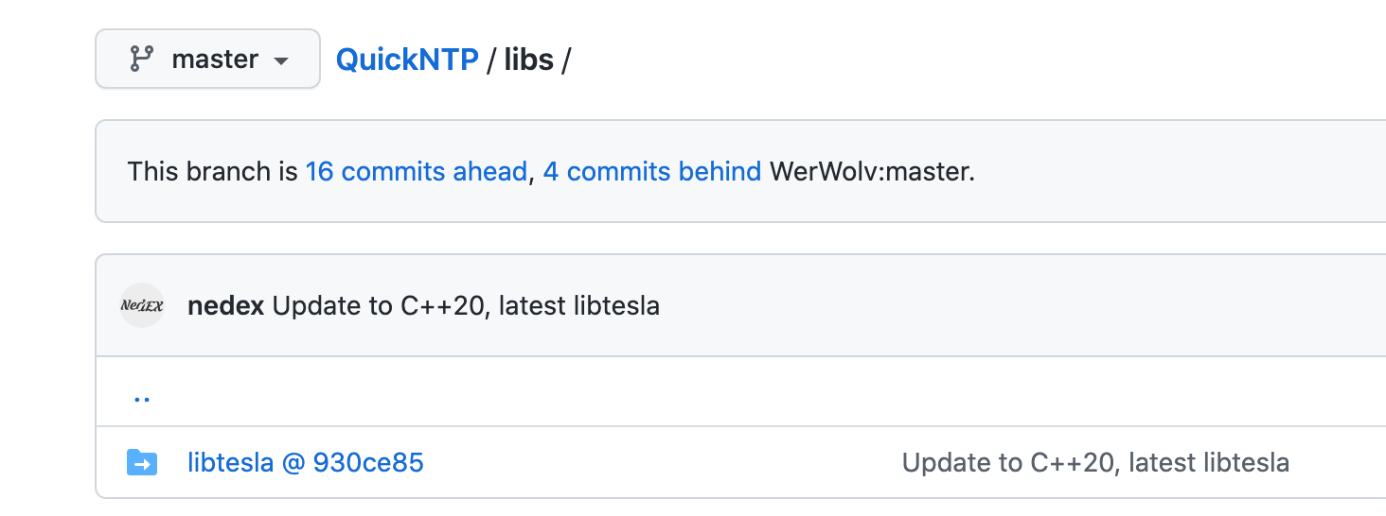This screenshot has height=516, width=1386.
Task: Open the libtesla row commit message
Action: pyautogui.click(x=1095, y=462)
